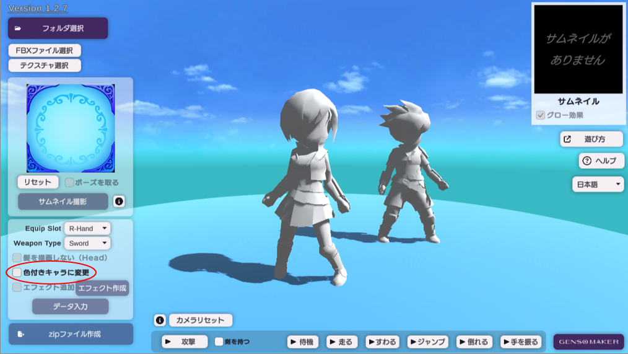Click the フォルダ選択 folder select button
The image size is (628, 354).
(x=58, y=29)
